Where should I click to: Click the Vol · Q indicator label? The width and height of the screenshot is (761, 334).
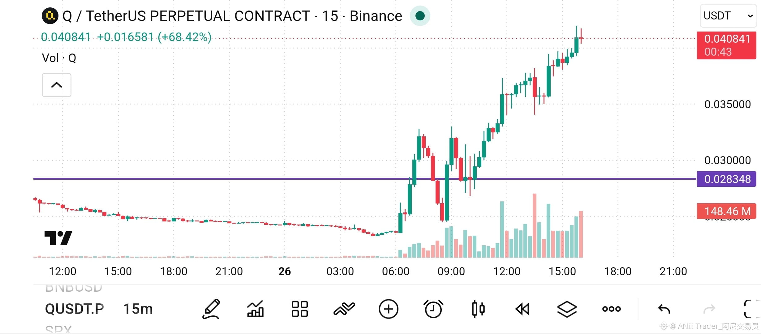point(59,58)
